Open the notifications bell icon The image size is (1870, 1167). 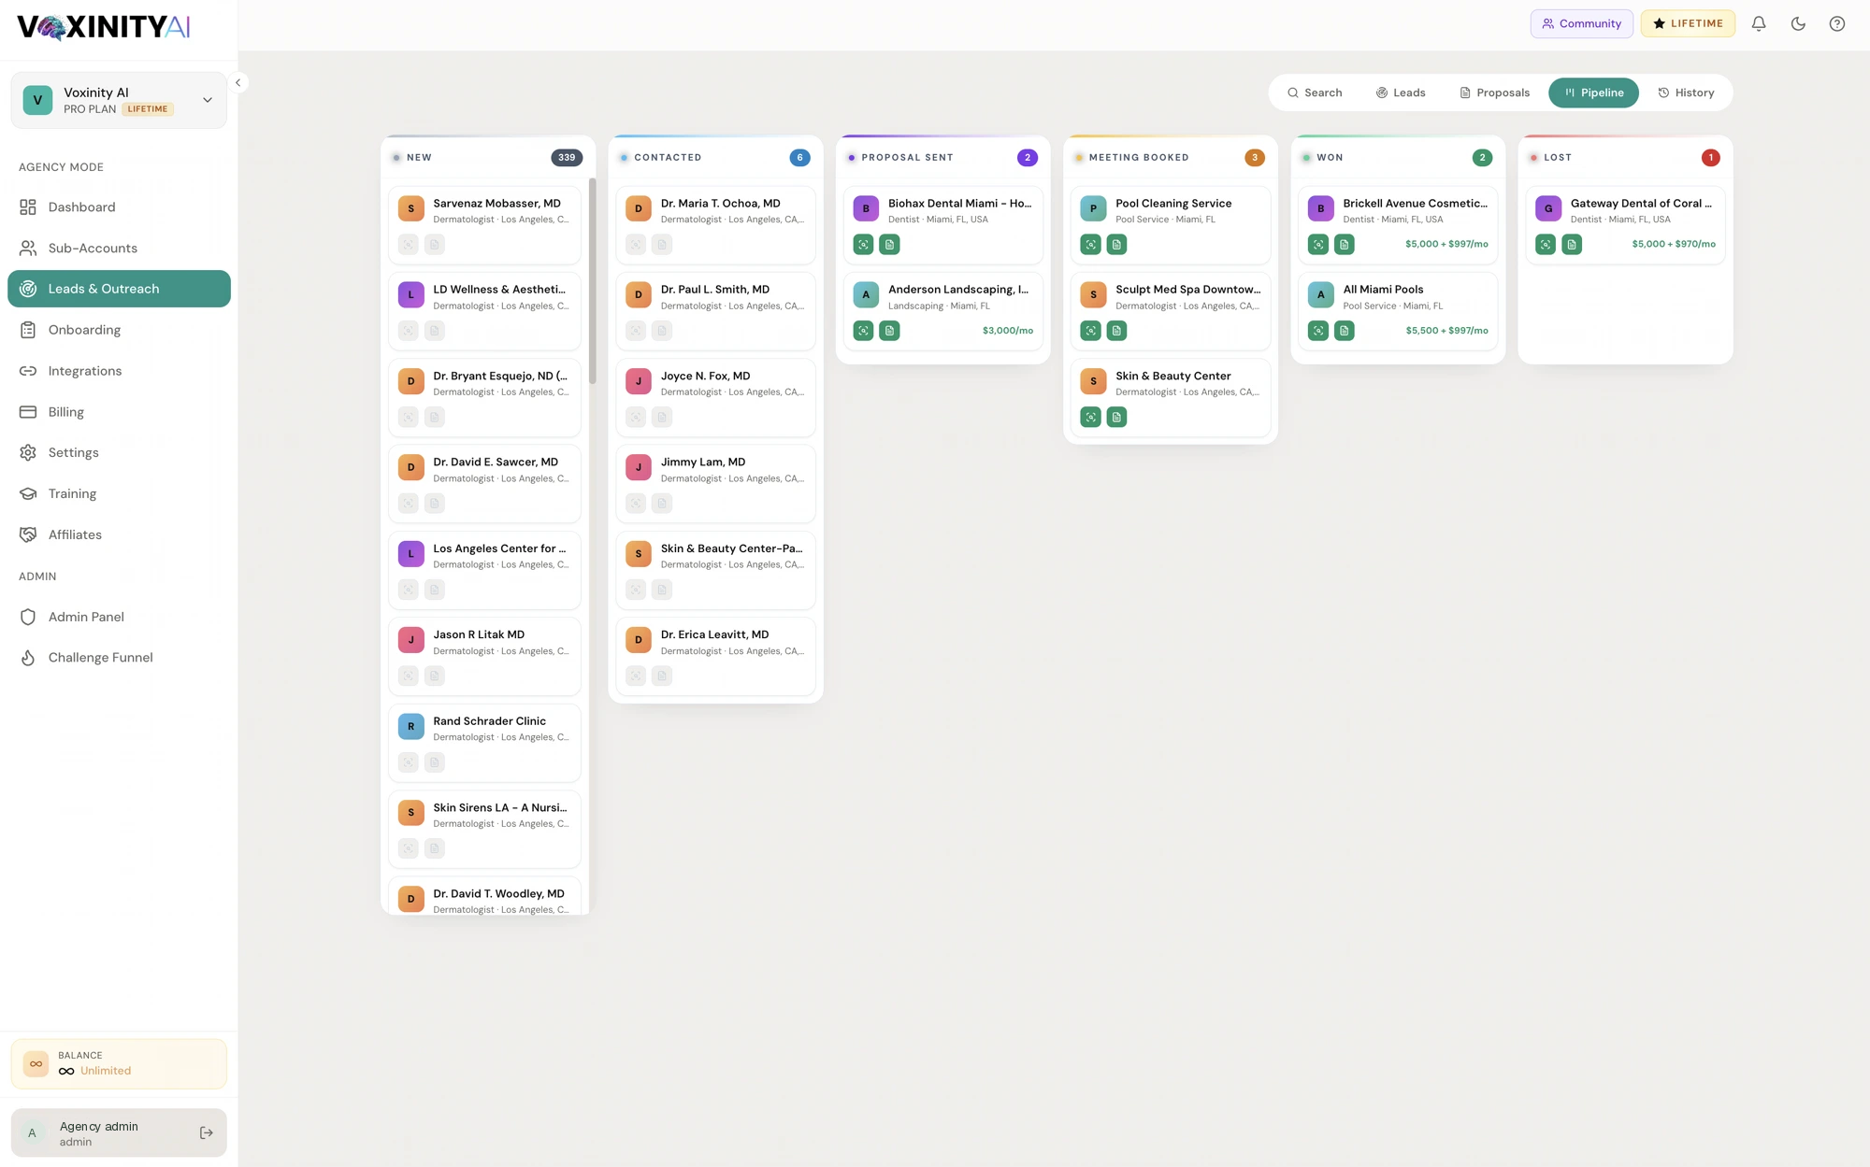click(x=1758, y=23)
